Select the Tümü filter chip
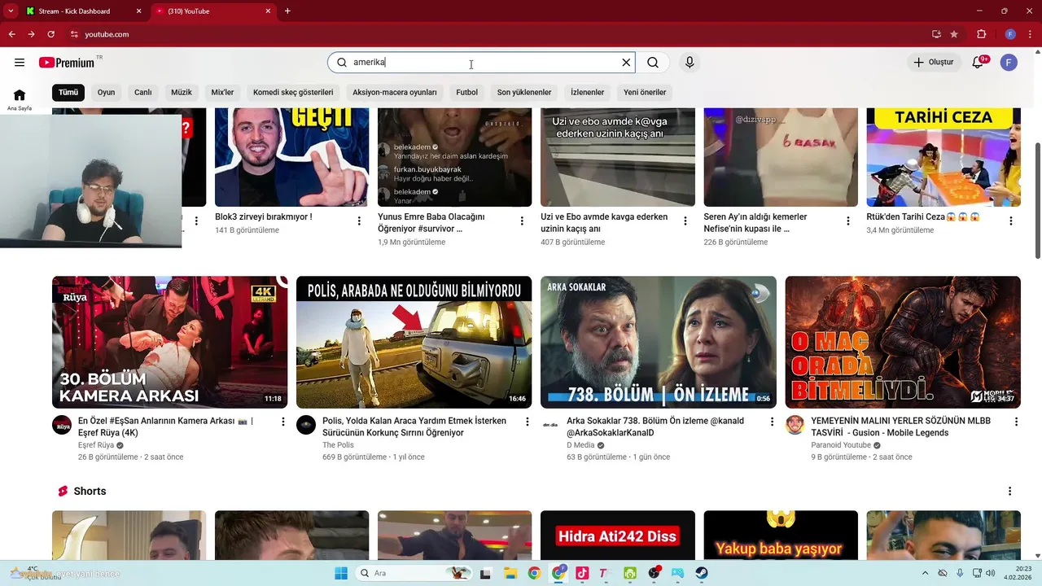This screenshot has width=1042, height=586. point(68,93)
